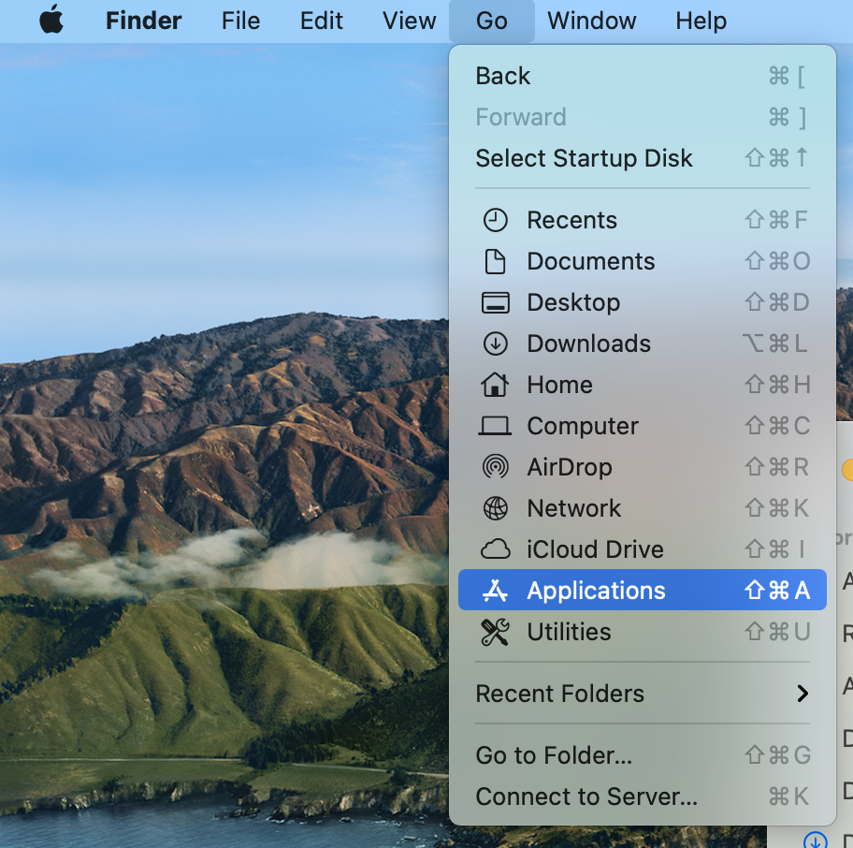Image resolution: width=853 pixels, height=848 pixels.
Task: Click the Applications icon in Go menu
Action: pos(495,591)
